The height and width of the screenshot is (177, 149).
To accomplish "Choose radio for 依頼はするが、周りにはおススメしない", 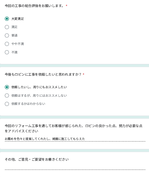I will click(7, 96).
